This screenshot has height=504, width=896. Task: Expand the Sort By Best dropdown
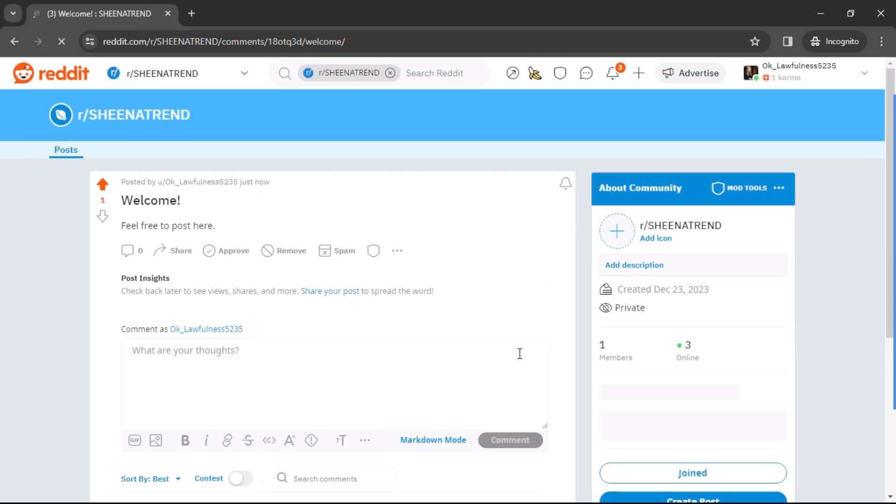click(x=151, y=479)
